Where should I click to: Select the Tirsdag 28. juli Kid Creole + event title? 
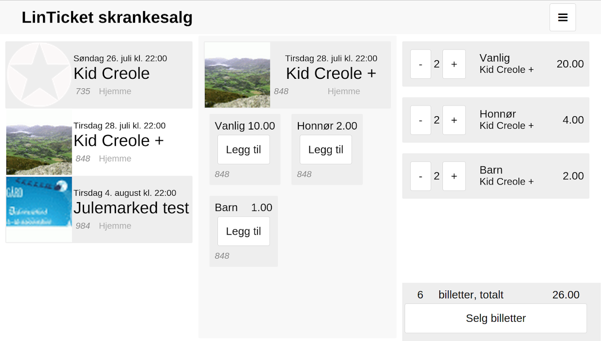click(118, 141)
